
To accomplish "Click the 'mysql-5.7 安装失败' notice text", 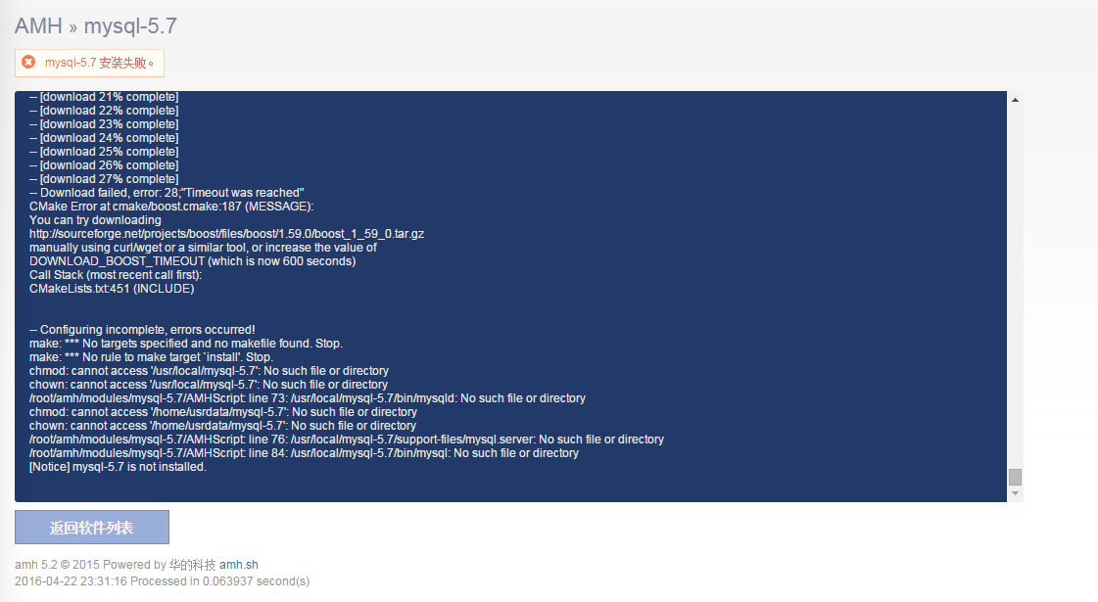I will coord(99,63).
